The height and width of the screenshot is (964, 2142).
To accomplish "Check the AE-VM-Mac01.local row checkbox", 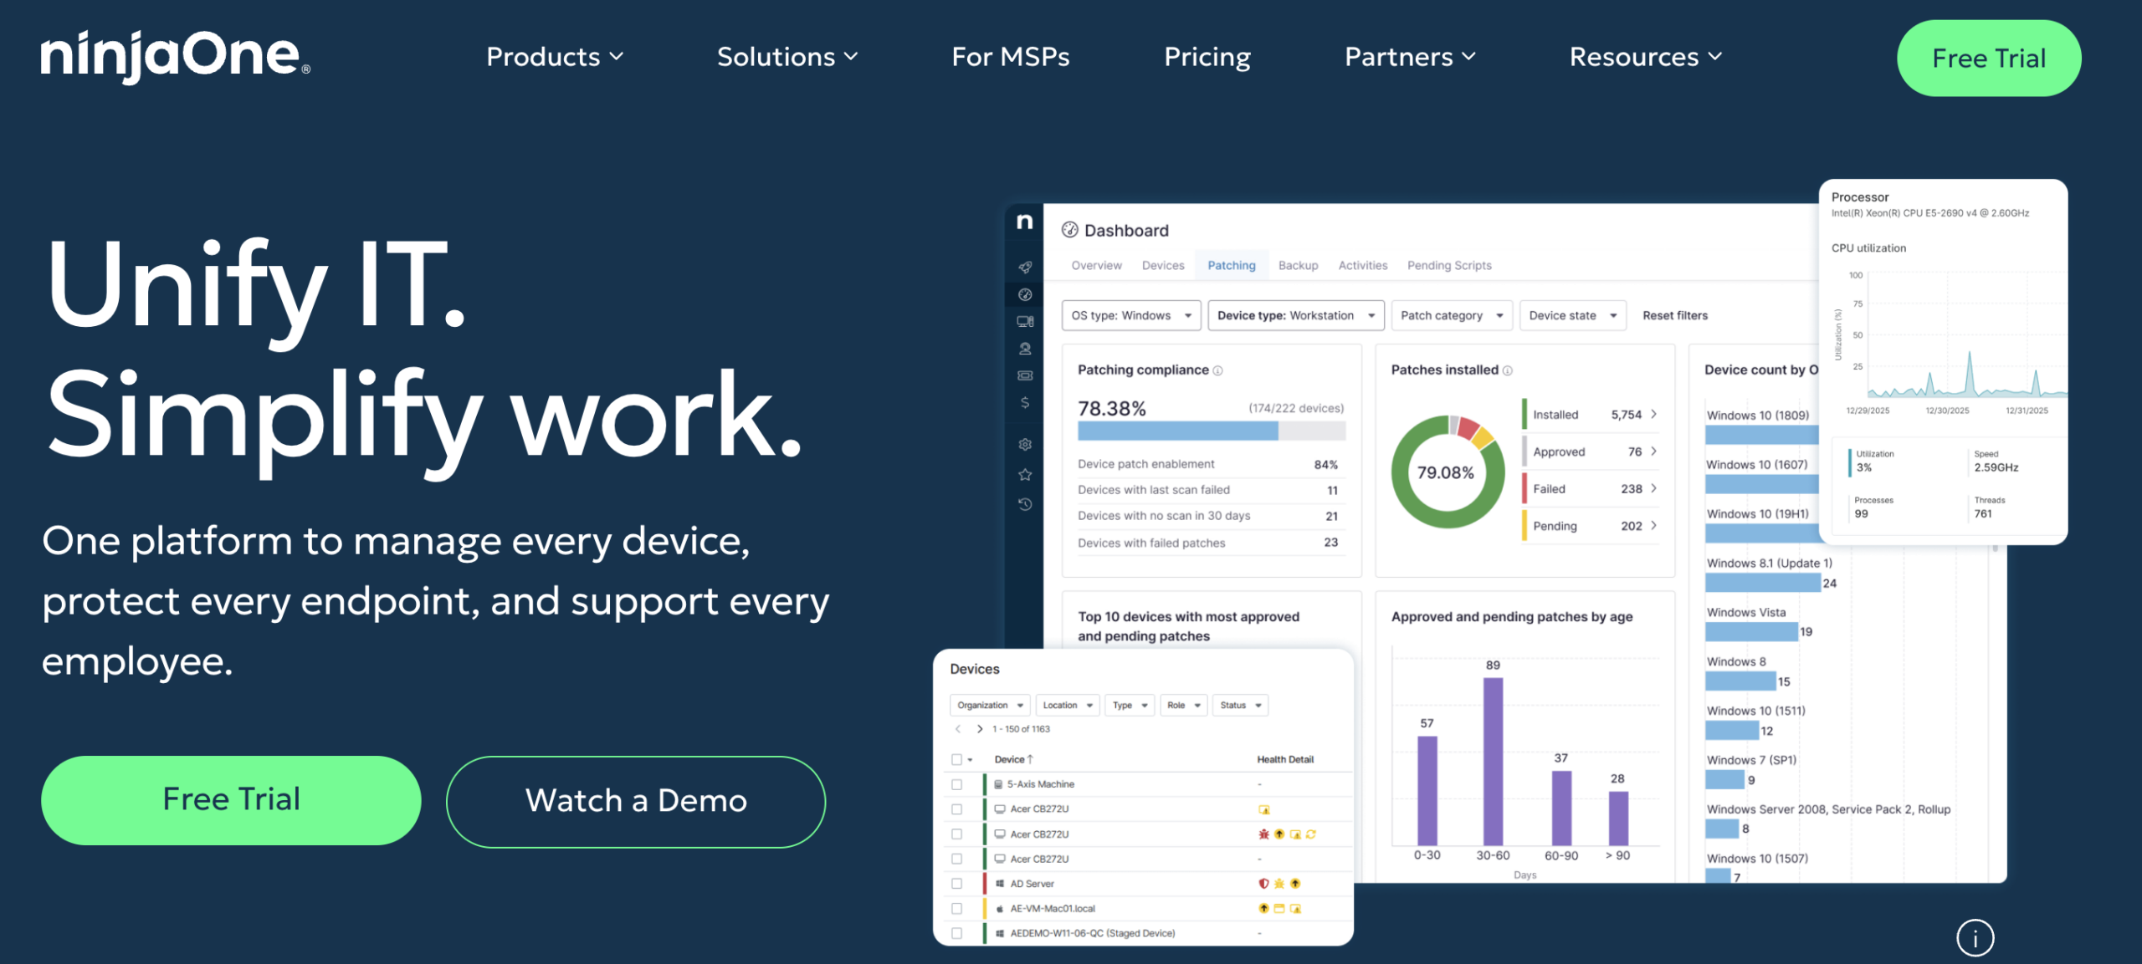I will (x=956, y=908).
